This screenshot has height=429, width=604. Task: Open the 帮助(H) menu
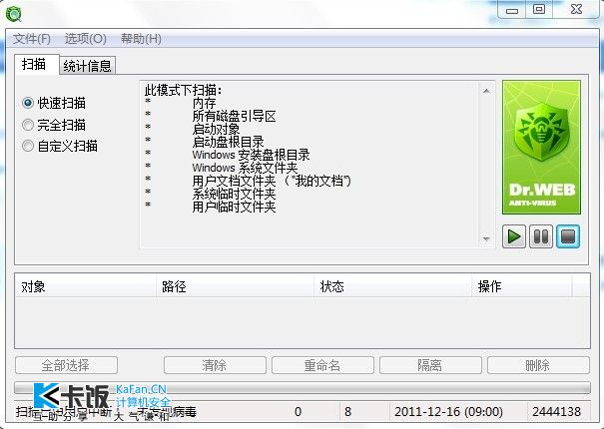(141, 39)
